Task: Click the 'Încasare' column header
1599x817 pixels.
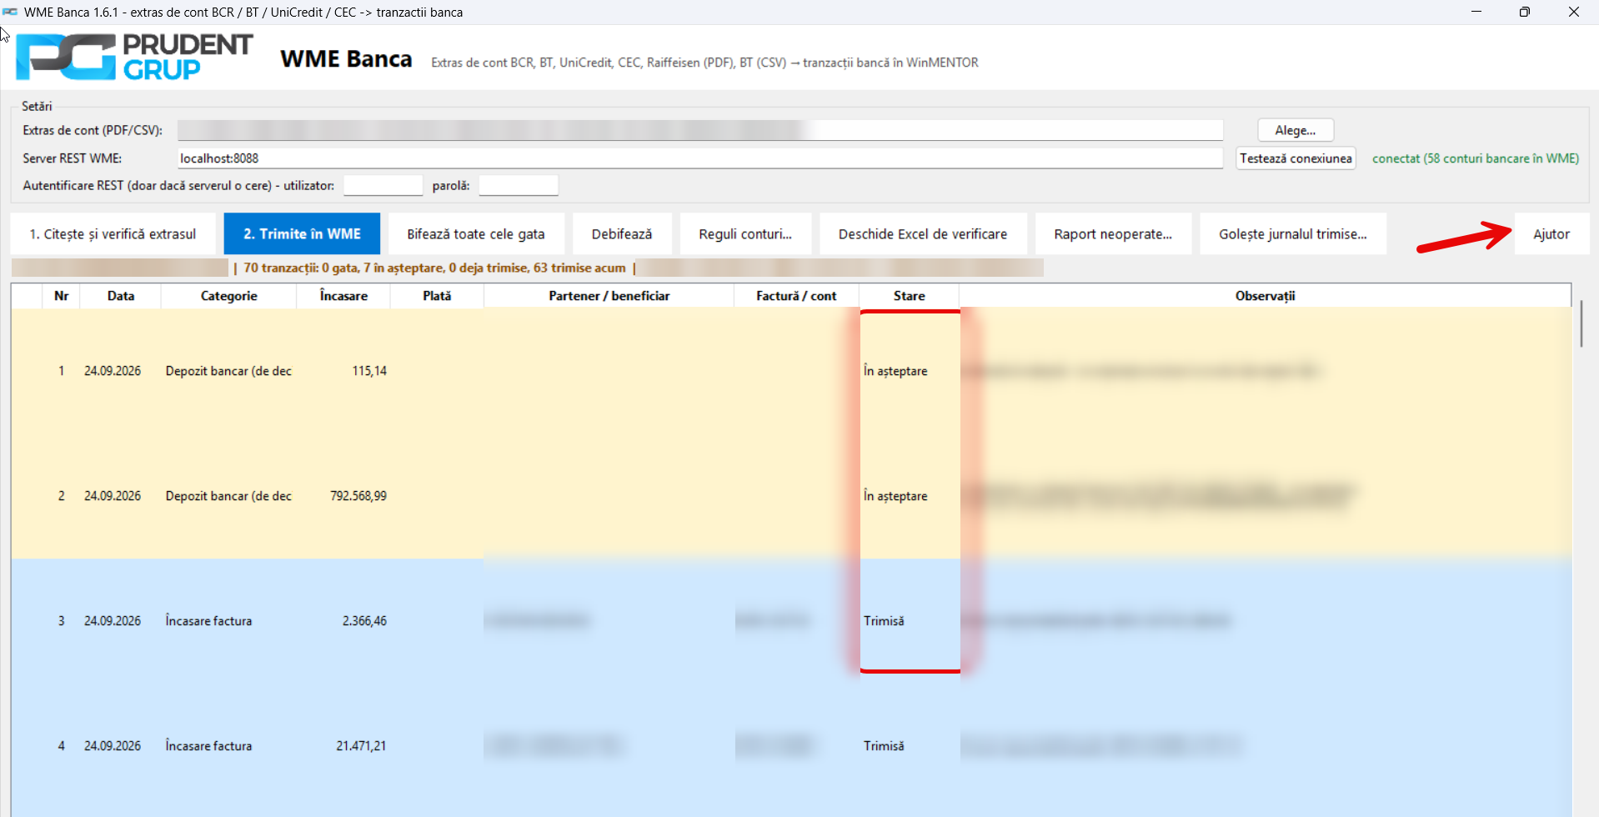Action: [x=343, y=296]
